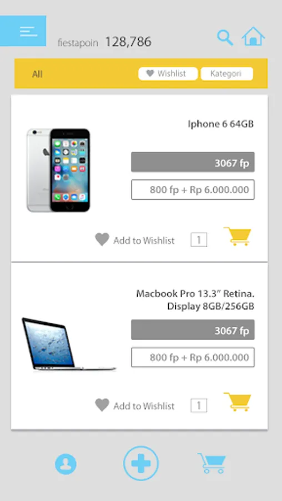Go to the home icon
282x501 pixels.
tap(253, 36)
